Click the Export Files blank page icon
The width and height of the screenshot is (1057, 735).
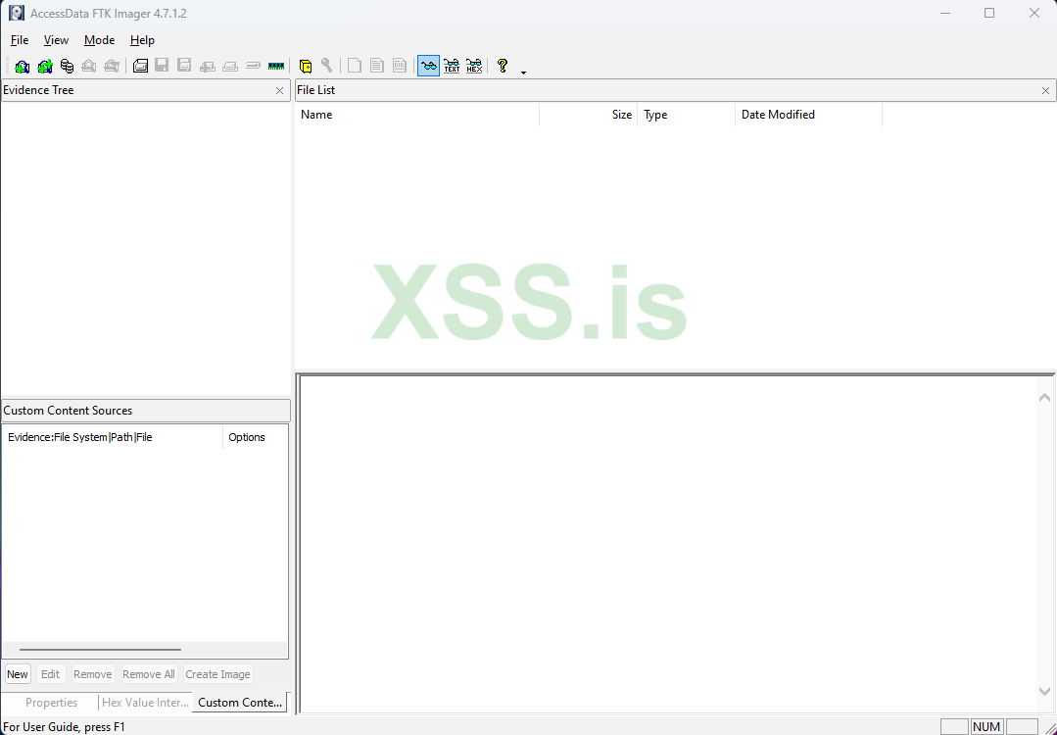point(355,66)
